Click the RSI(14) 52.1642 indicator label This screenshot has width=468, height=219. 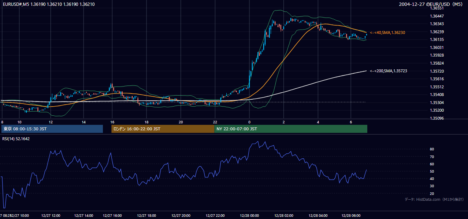pos(16,139)
